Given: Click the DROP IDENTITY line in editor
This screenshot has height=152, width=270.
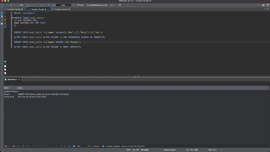Looking at the screenshot, I should [x=47, y=47].
